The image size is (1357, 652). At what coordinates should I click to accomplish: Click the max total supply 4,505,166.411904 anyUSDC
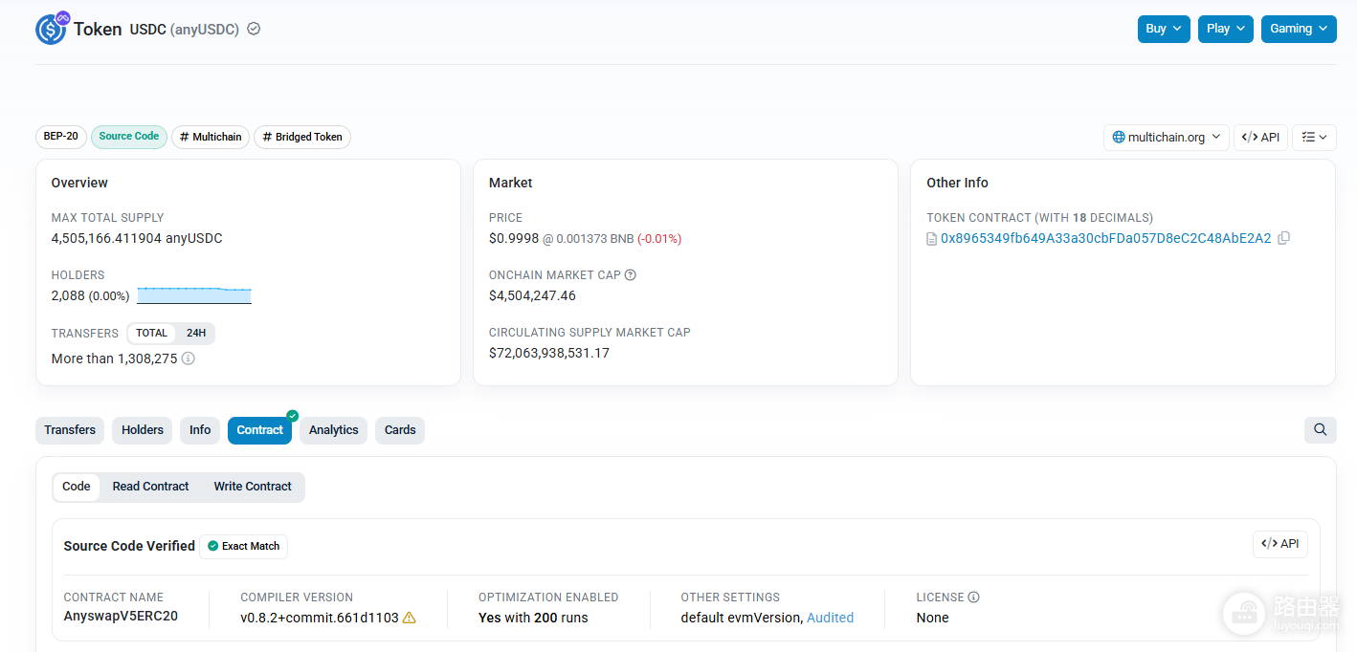click(x=137, y=238)
